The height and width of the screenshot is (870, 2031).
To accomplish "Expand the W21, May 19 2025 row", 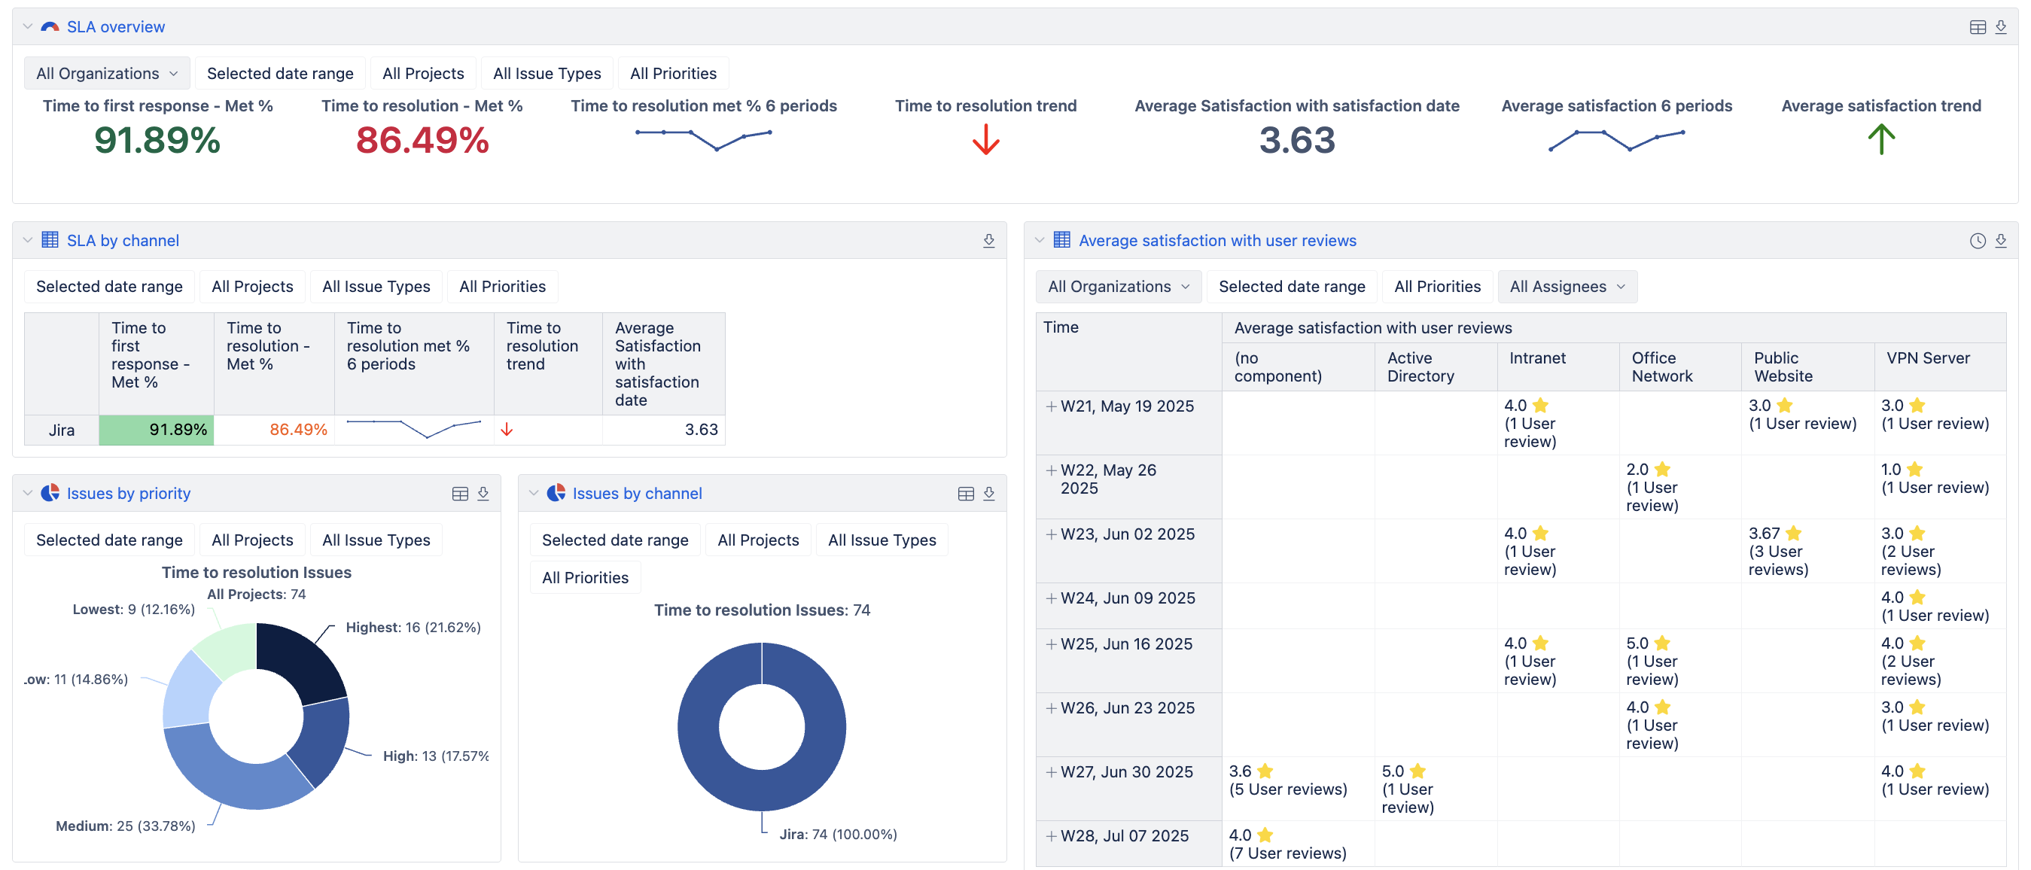I will click(x=1051, y=406).
